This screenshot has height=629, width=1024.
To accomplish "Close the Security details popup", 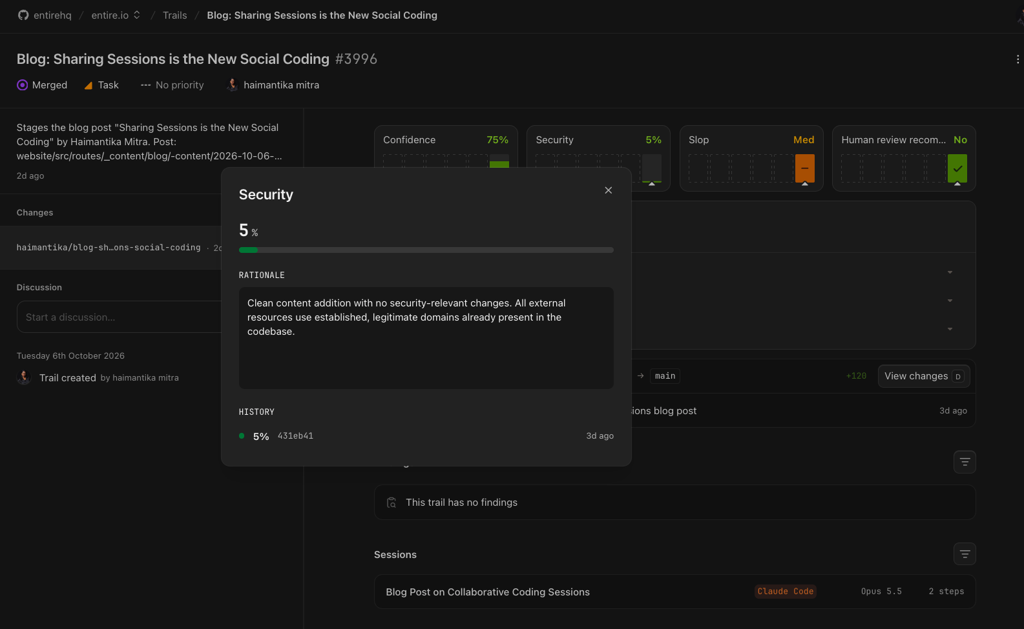I will coord(609,190).
